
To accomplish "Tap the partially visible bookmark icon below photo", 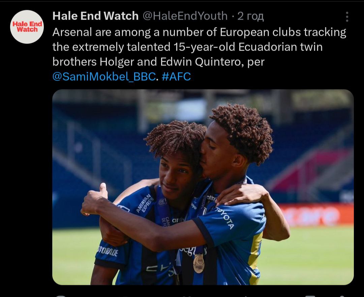I will pos(310,296).
